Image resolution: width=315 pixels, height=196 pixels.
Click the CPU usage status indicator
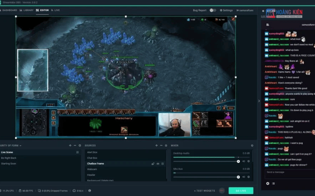pos(7,191)
